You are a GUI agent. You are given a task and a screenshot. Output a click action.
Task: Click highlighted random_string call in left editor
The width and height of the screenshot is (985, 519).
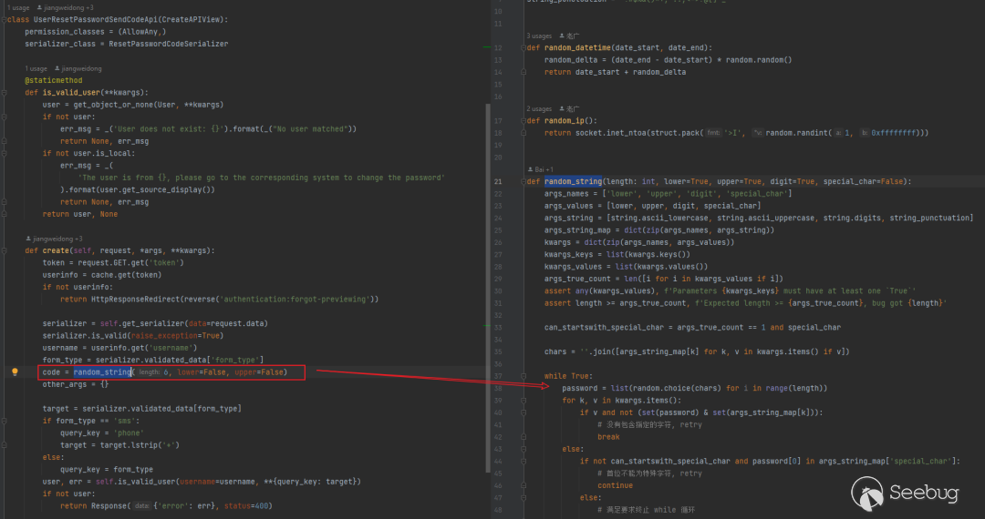[x=103, y=372]
